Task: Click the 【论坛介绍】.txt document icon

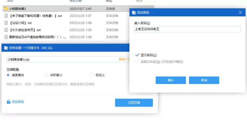Action: (6, 23)
